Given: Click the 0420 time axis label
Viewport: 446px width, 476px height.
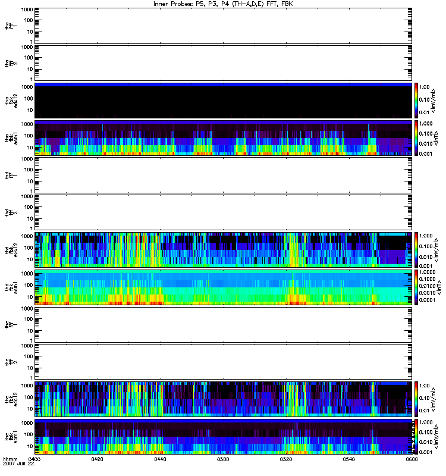Looking at the screenshot, I should coord(97,459).
